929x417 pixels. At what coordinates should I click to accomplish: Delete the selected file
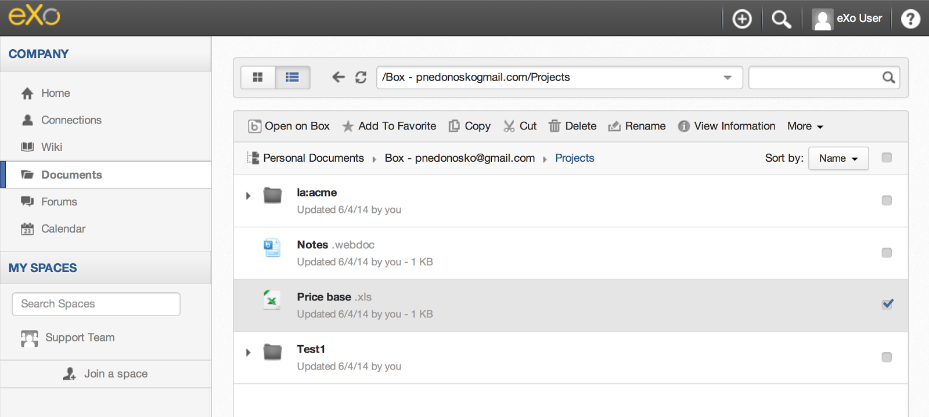pos(572,126)
